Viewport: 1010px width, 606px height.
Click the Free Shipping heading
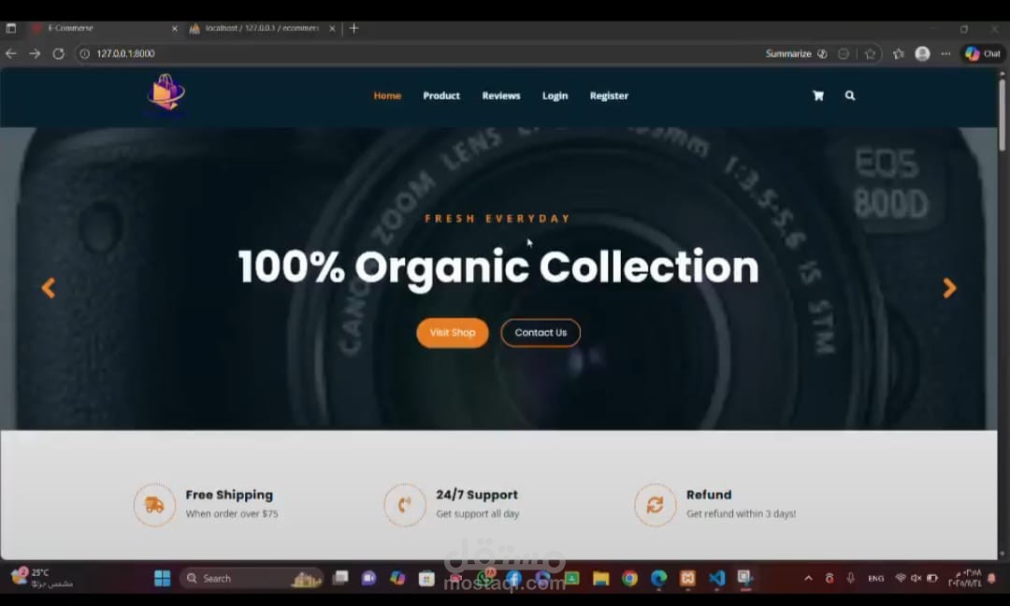(x=229, y=495)
